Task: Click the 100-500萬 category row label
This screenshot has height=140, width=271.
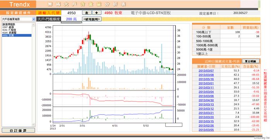Action: pos(204,37)
